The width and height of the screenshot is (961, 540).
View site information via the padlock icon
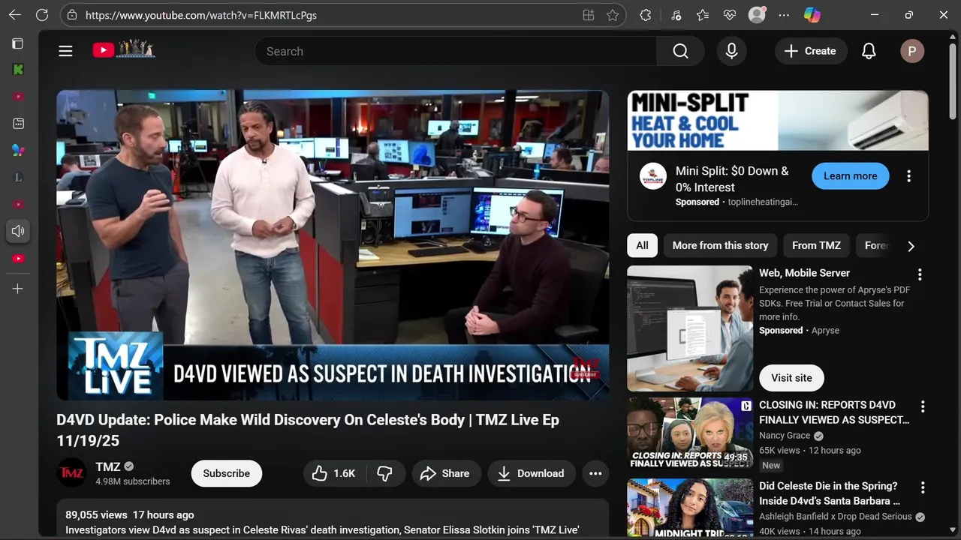coord(71,15)
